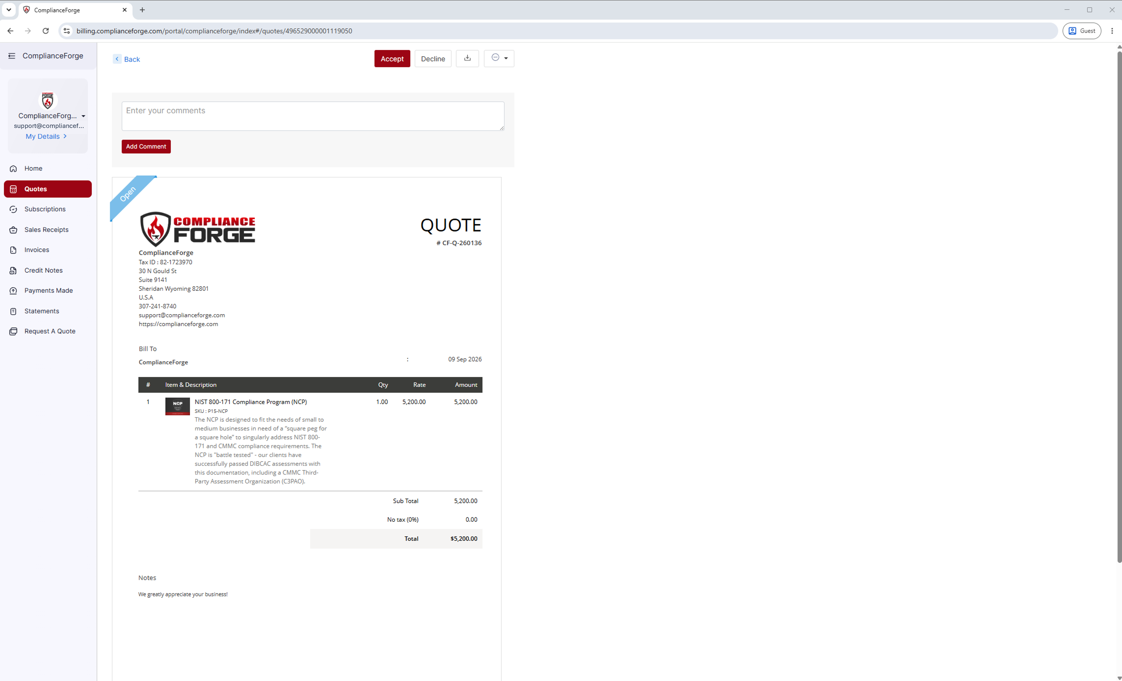
Task: Decline the quote
Action: tap(433, 59)
